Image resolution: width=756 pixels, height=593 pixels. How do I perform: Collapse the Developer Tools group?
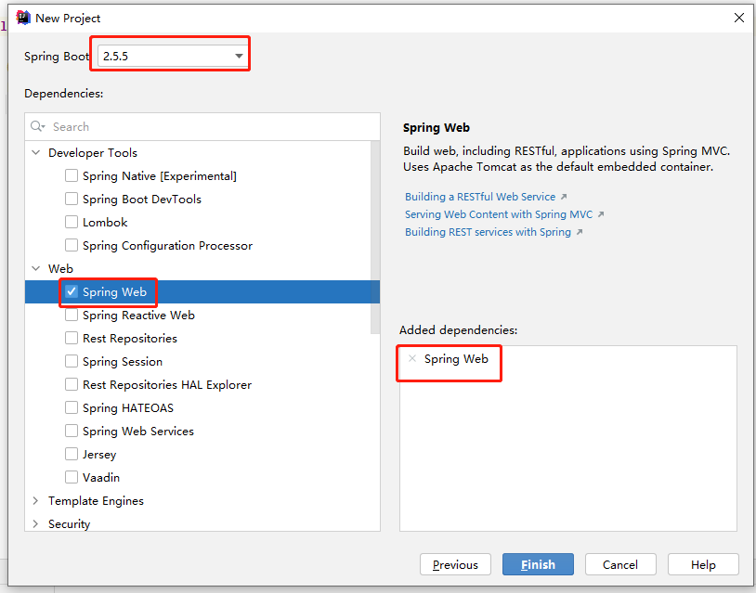coord(35,153)
